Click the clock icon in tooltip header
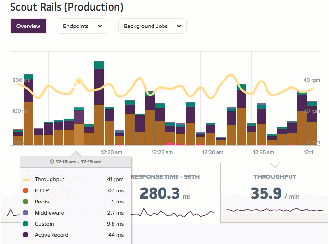Image resolution: width=329 pixels, height=244 pixels. click(x=51, y=162)
